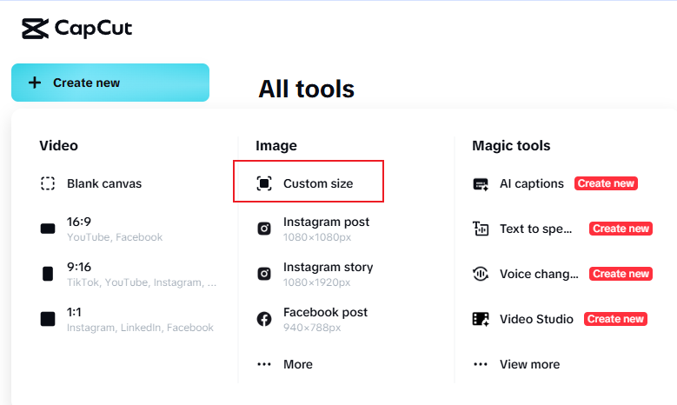Click Create new badge next to Voice changer
This screenshot has width=677, height=405.
pyautogui.click(x=621, y=274)
